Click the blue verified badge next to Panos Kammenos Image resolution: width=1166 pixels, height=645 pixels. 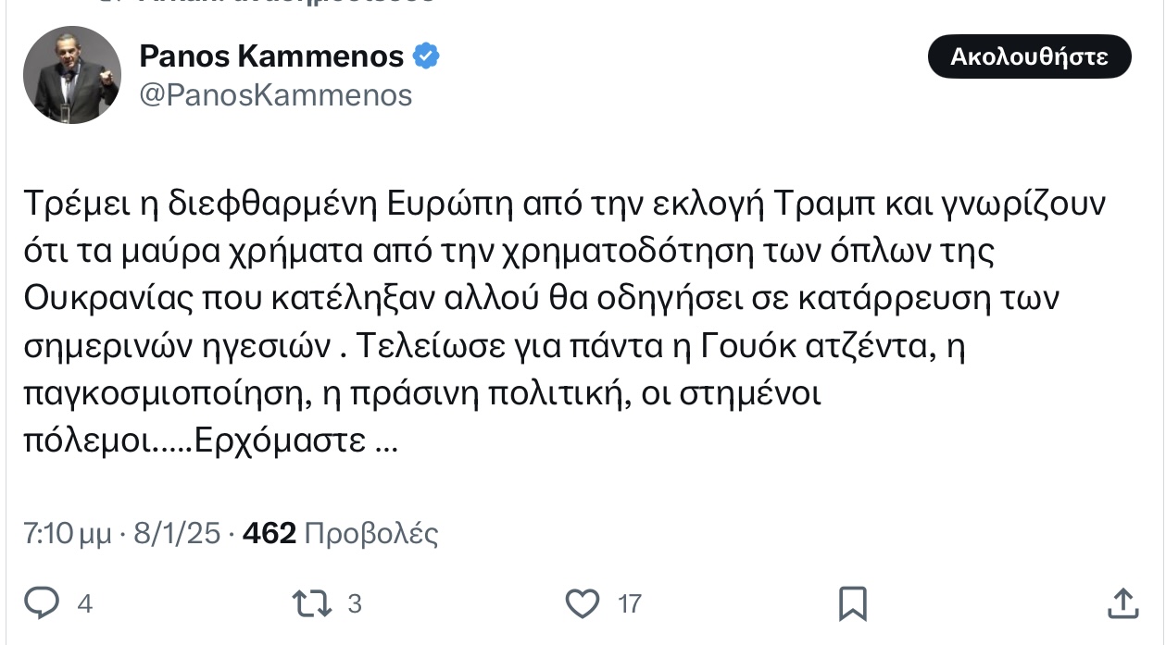point(426,56)
